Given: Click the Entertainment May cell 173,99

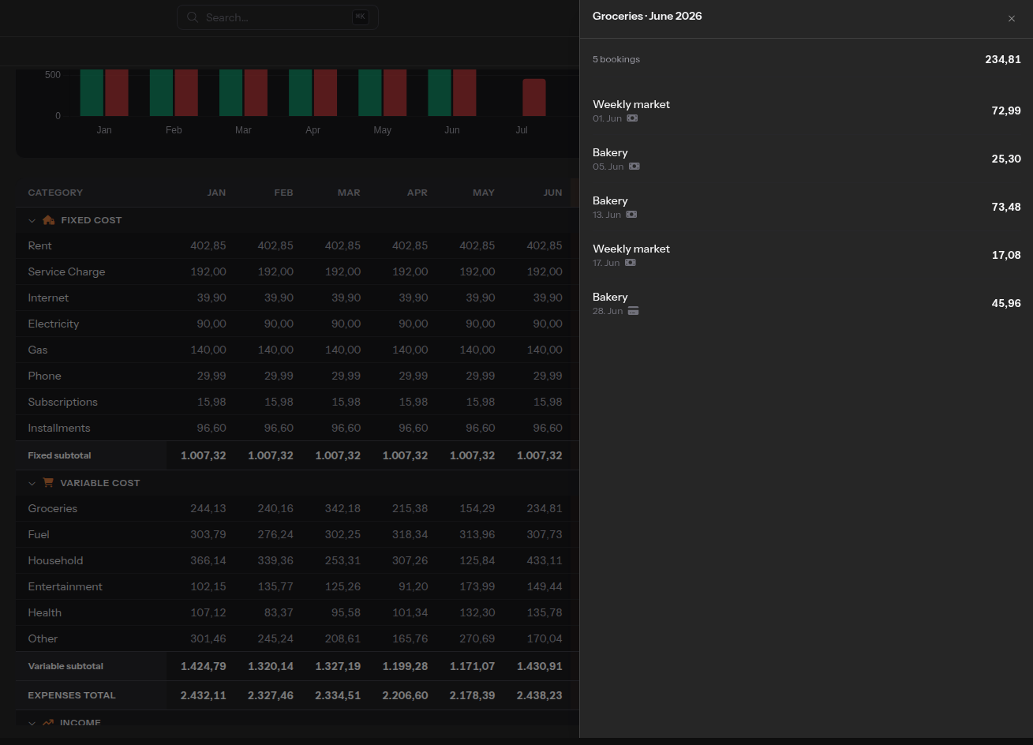Looking at the screenshot, I should [477, 586].
